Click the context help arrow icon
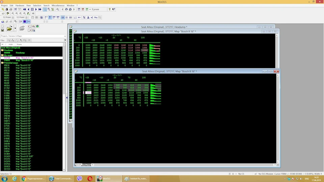This screenshot has height=182, width=324. click(113, 9)
